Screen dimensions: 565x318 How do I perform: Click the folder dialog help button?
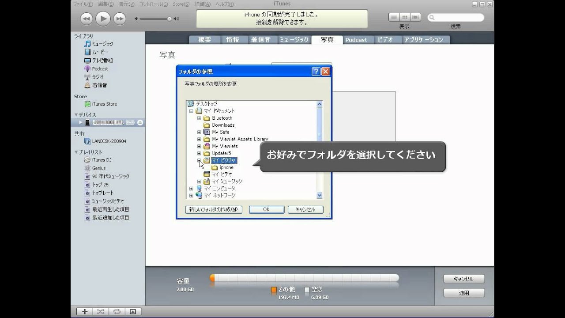pos(316,72)
